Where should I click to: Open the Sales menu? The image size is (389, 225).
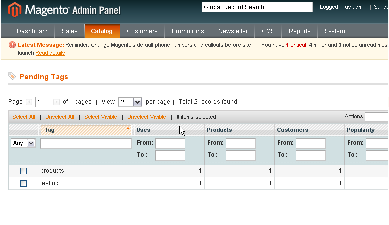coord(70,31)
